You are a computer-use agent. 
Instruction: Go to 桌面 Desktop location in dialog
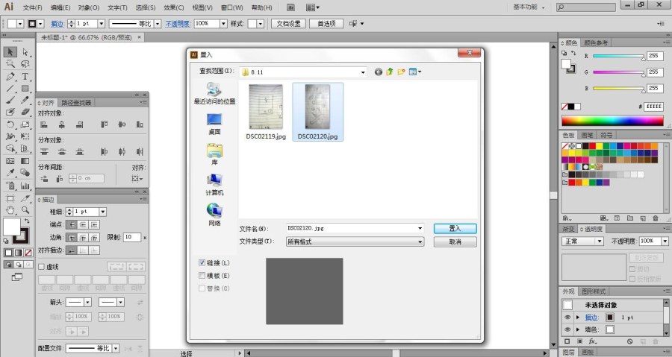pyautogui.click(x=214, y=124)
